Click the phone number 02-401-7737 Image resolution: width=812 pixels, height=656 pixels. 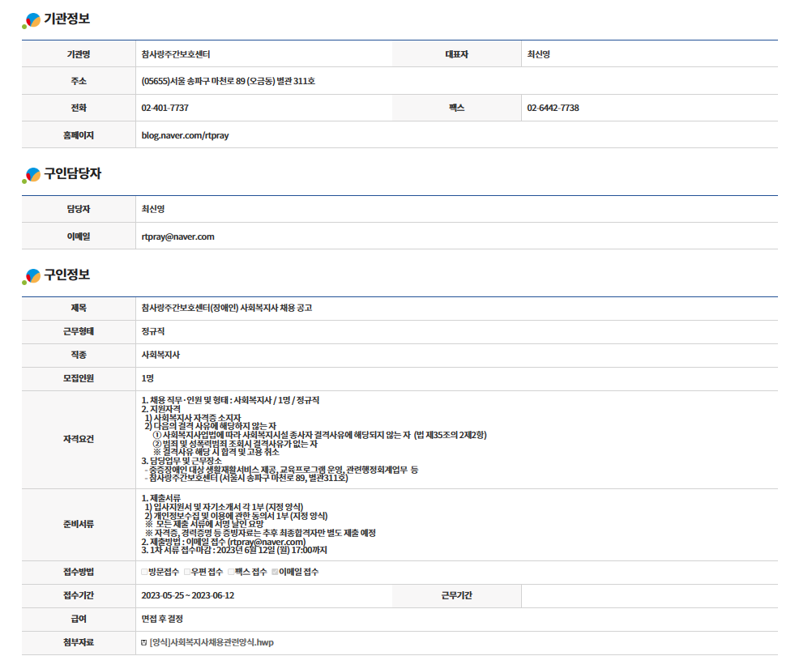165,109
